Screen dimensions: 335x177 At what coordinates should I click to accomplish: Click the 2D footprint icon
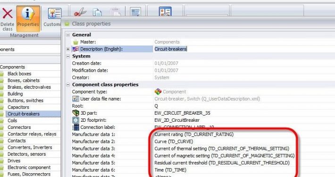point(75,120)
